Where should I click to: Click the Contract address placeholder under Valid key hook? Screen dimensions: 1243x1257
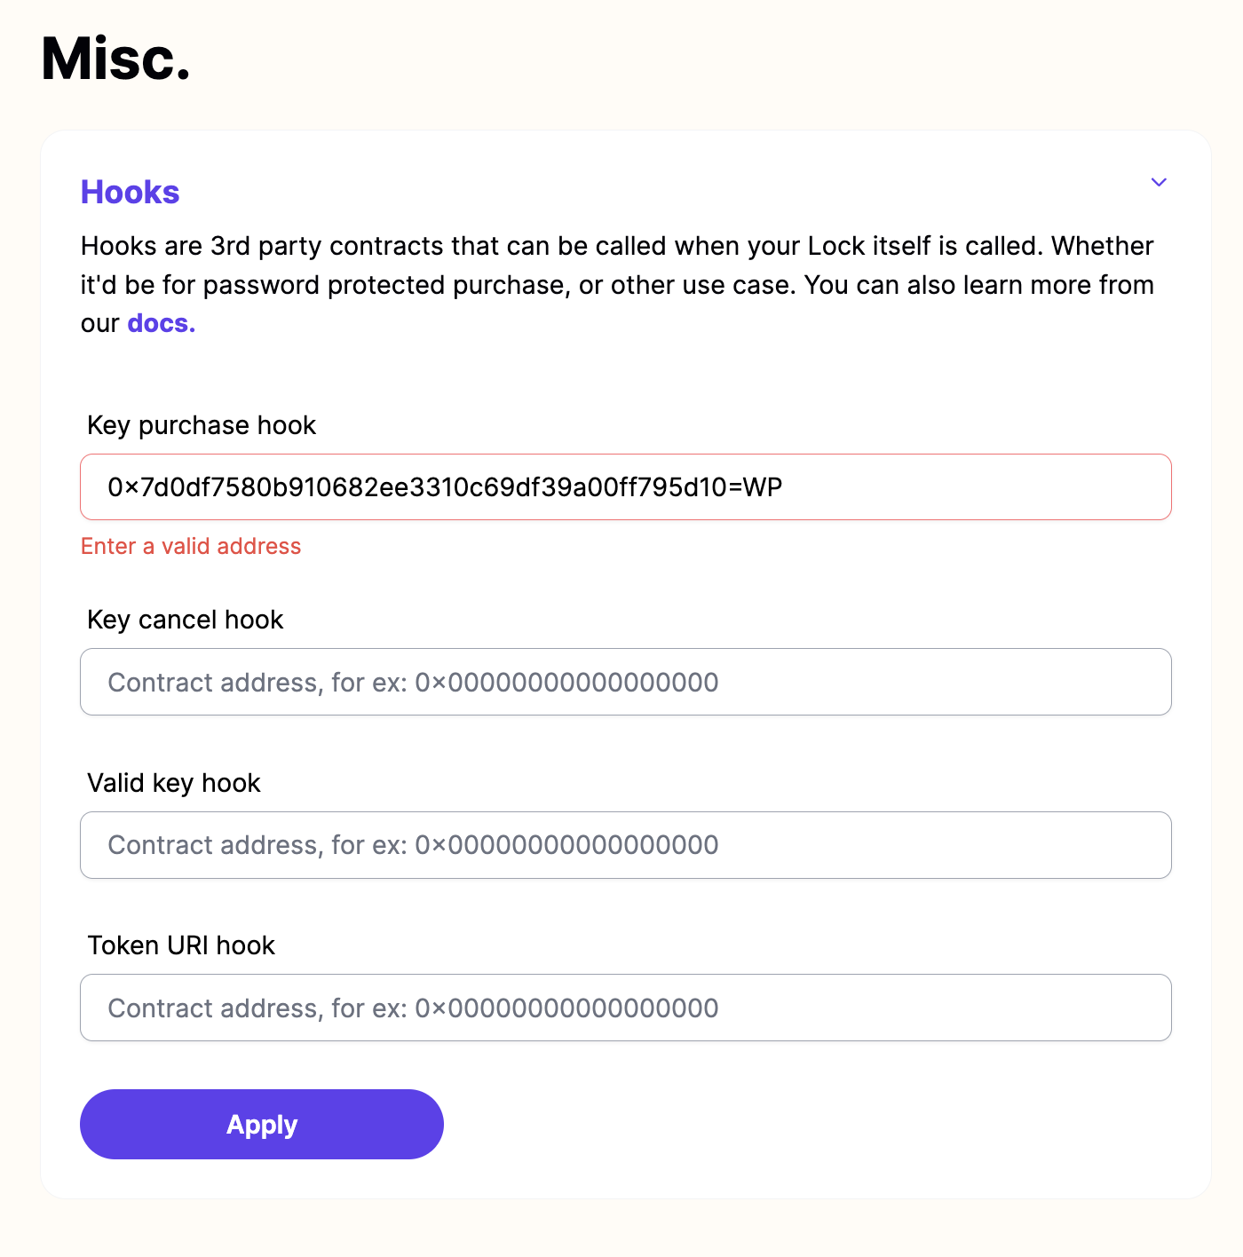(412, 845)
